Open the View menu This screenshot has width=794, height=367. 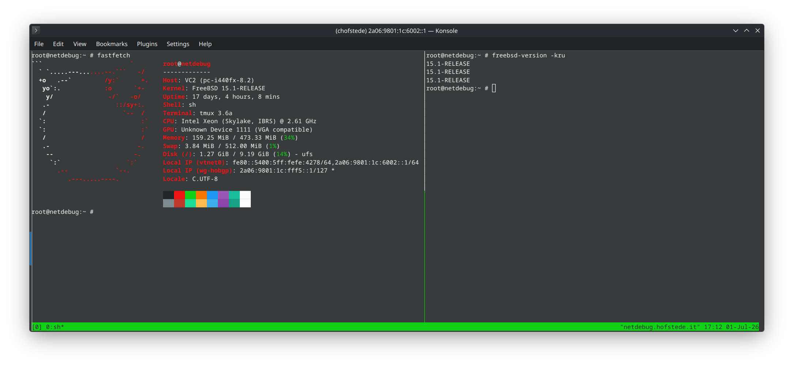coord(80,44)
